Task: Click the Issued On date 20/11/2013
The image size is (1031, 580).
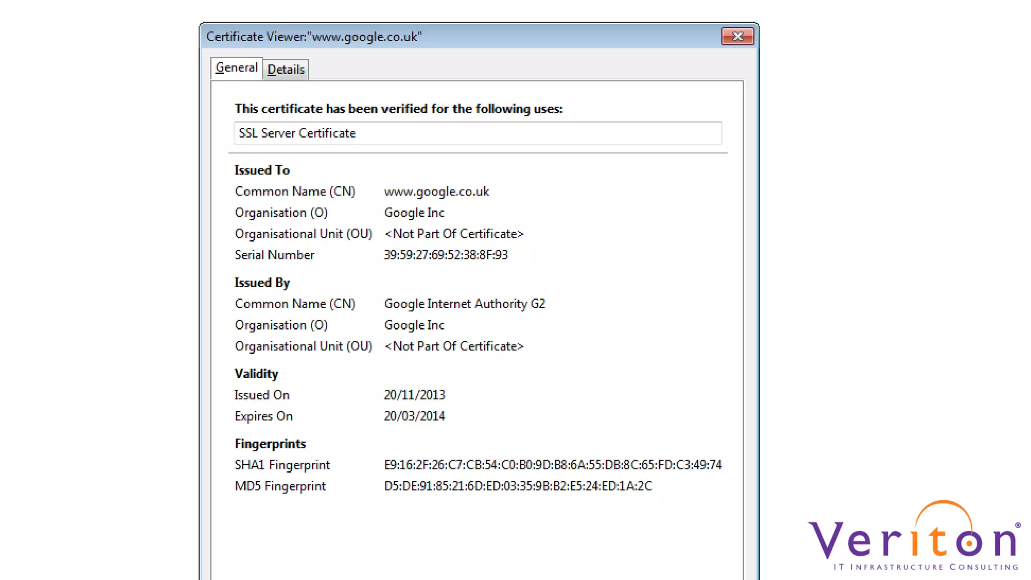Action: click(x=414, y=395)
